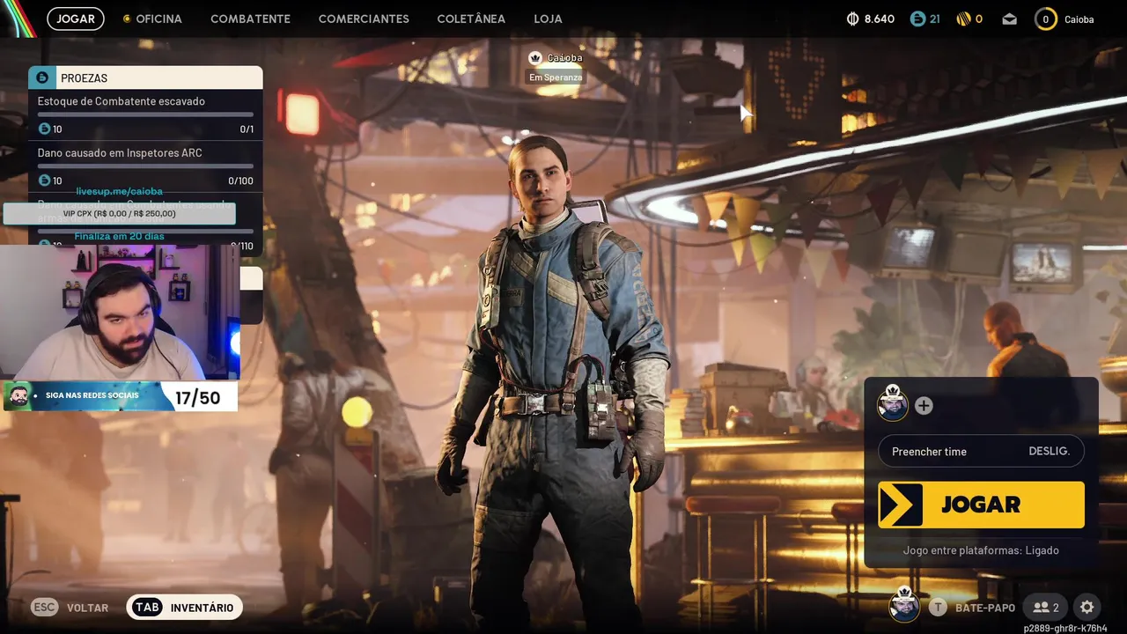Click the livesup.me/caioba overlay link
1127x634 pixels.
(119, 191)
